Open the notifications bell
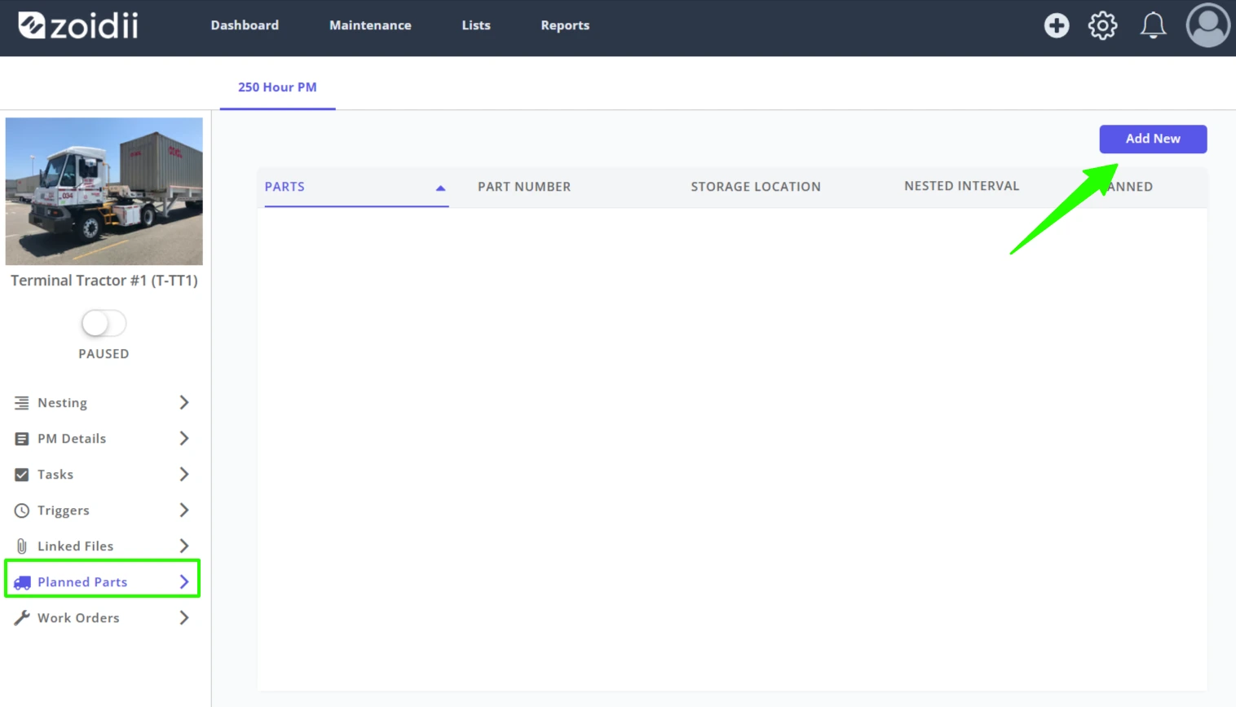The image size is (1236, 707). 1153,25
